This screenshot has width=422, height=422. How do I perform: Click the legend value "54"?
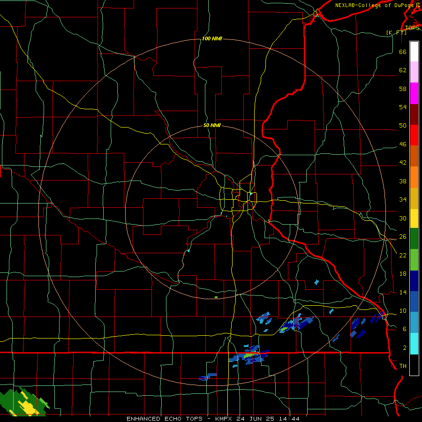pyautogui.click(x=403, y=107)
